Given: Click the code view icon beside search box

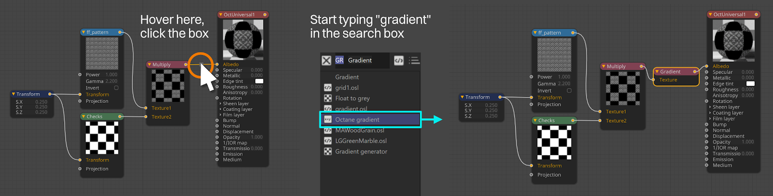Looking at the screenshot, I should click(x=399, y=60).
